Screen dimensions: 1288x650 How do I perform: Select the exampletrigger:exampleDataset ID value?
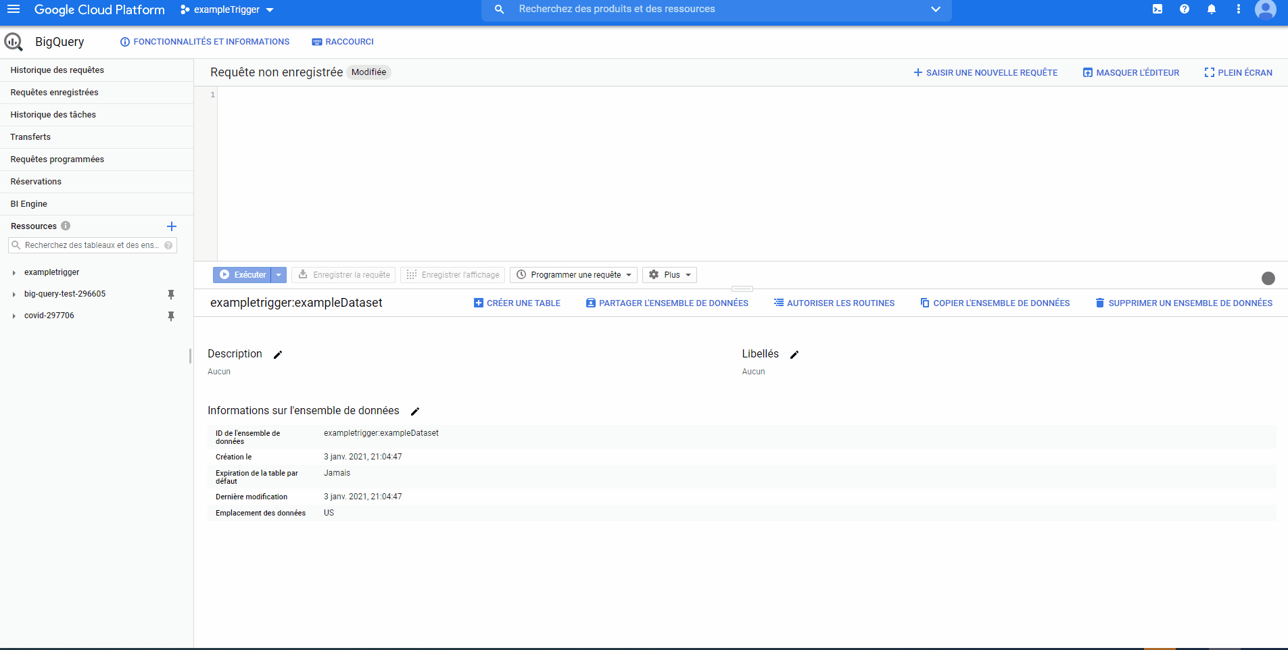click(x=381, y=433)
